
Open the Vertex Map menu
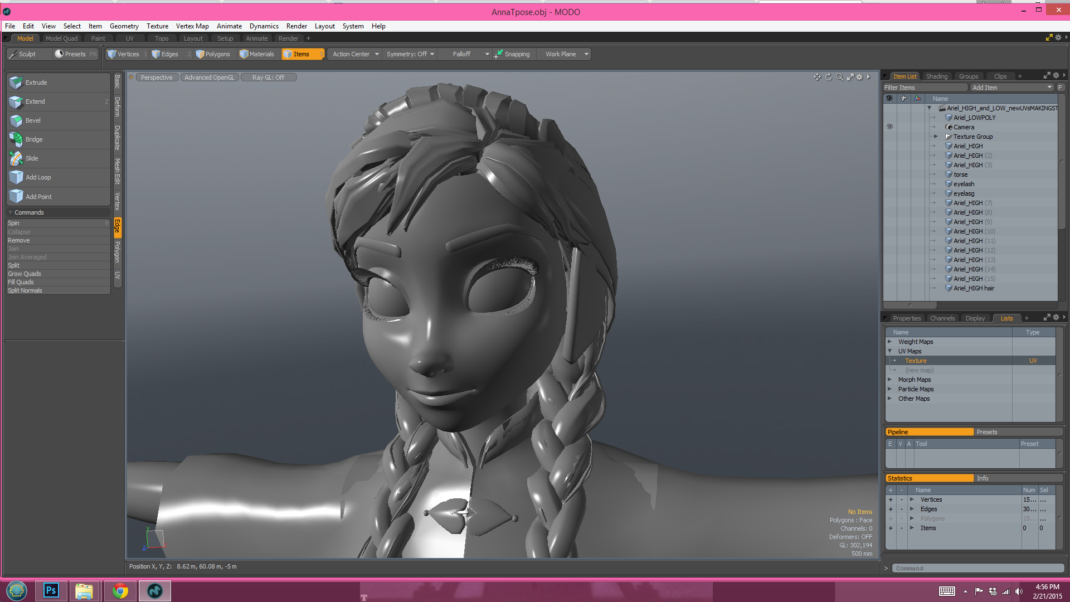pyautogui.click(x=192, y=26)
